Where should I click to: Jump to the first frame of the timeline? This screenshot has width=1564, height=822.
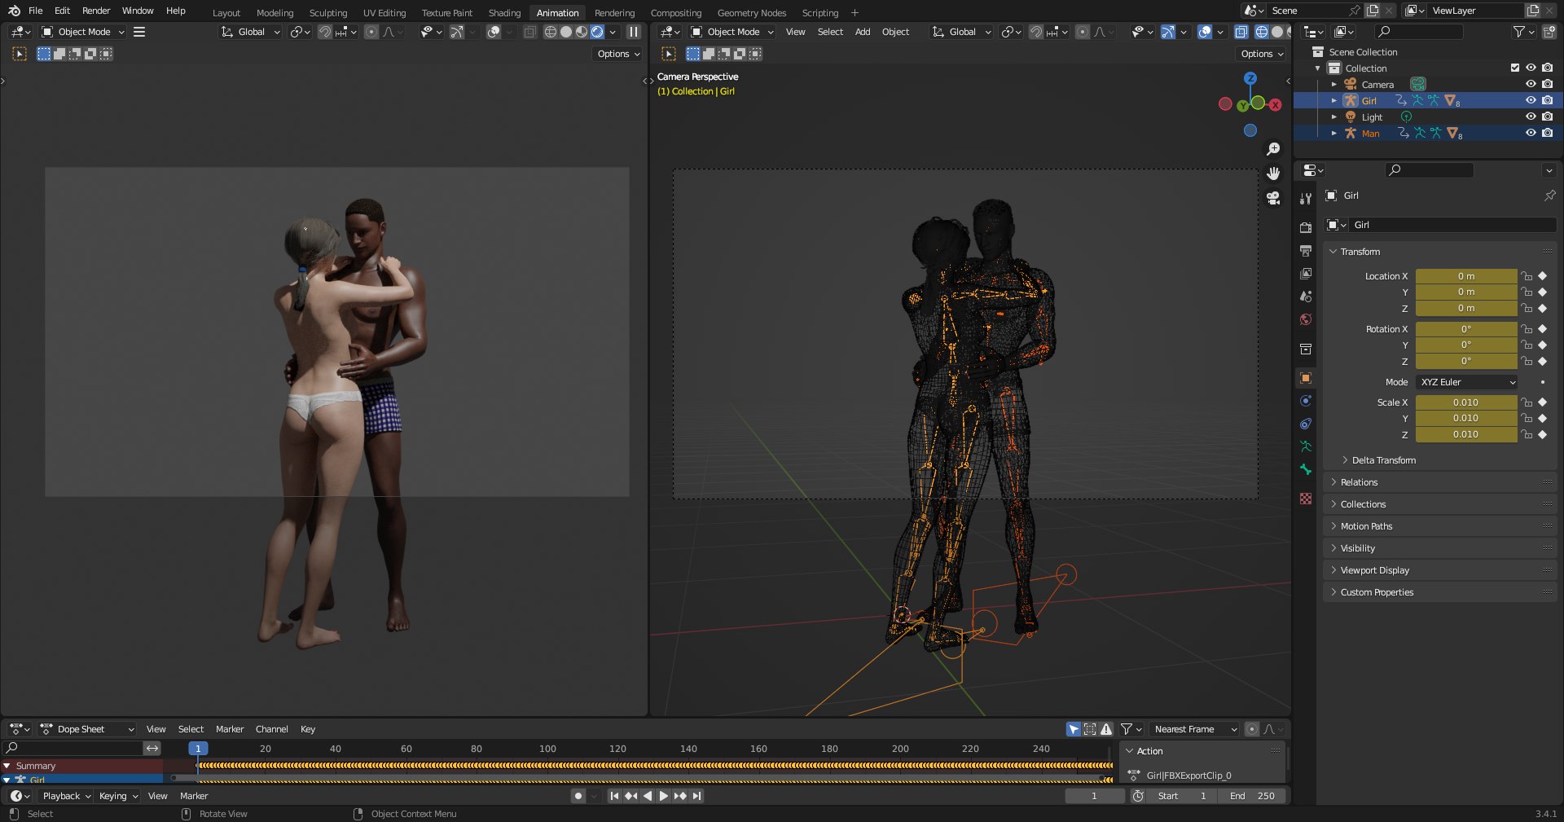pos(614,796)
